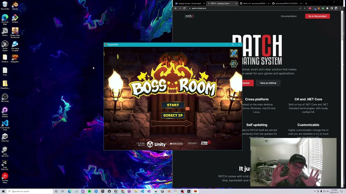The height and width of the screenshot is (194, 346).
Task: Select the Unity 2020 desktop shortcut
Action: 5,165
